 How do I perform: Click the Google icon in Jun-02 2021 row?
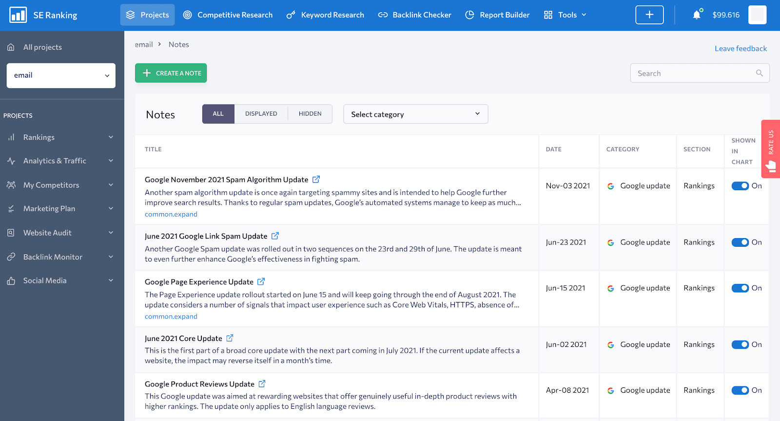tap(610, 345)
